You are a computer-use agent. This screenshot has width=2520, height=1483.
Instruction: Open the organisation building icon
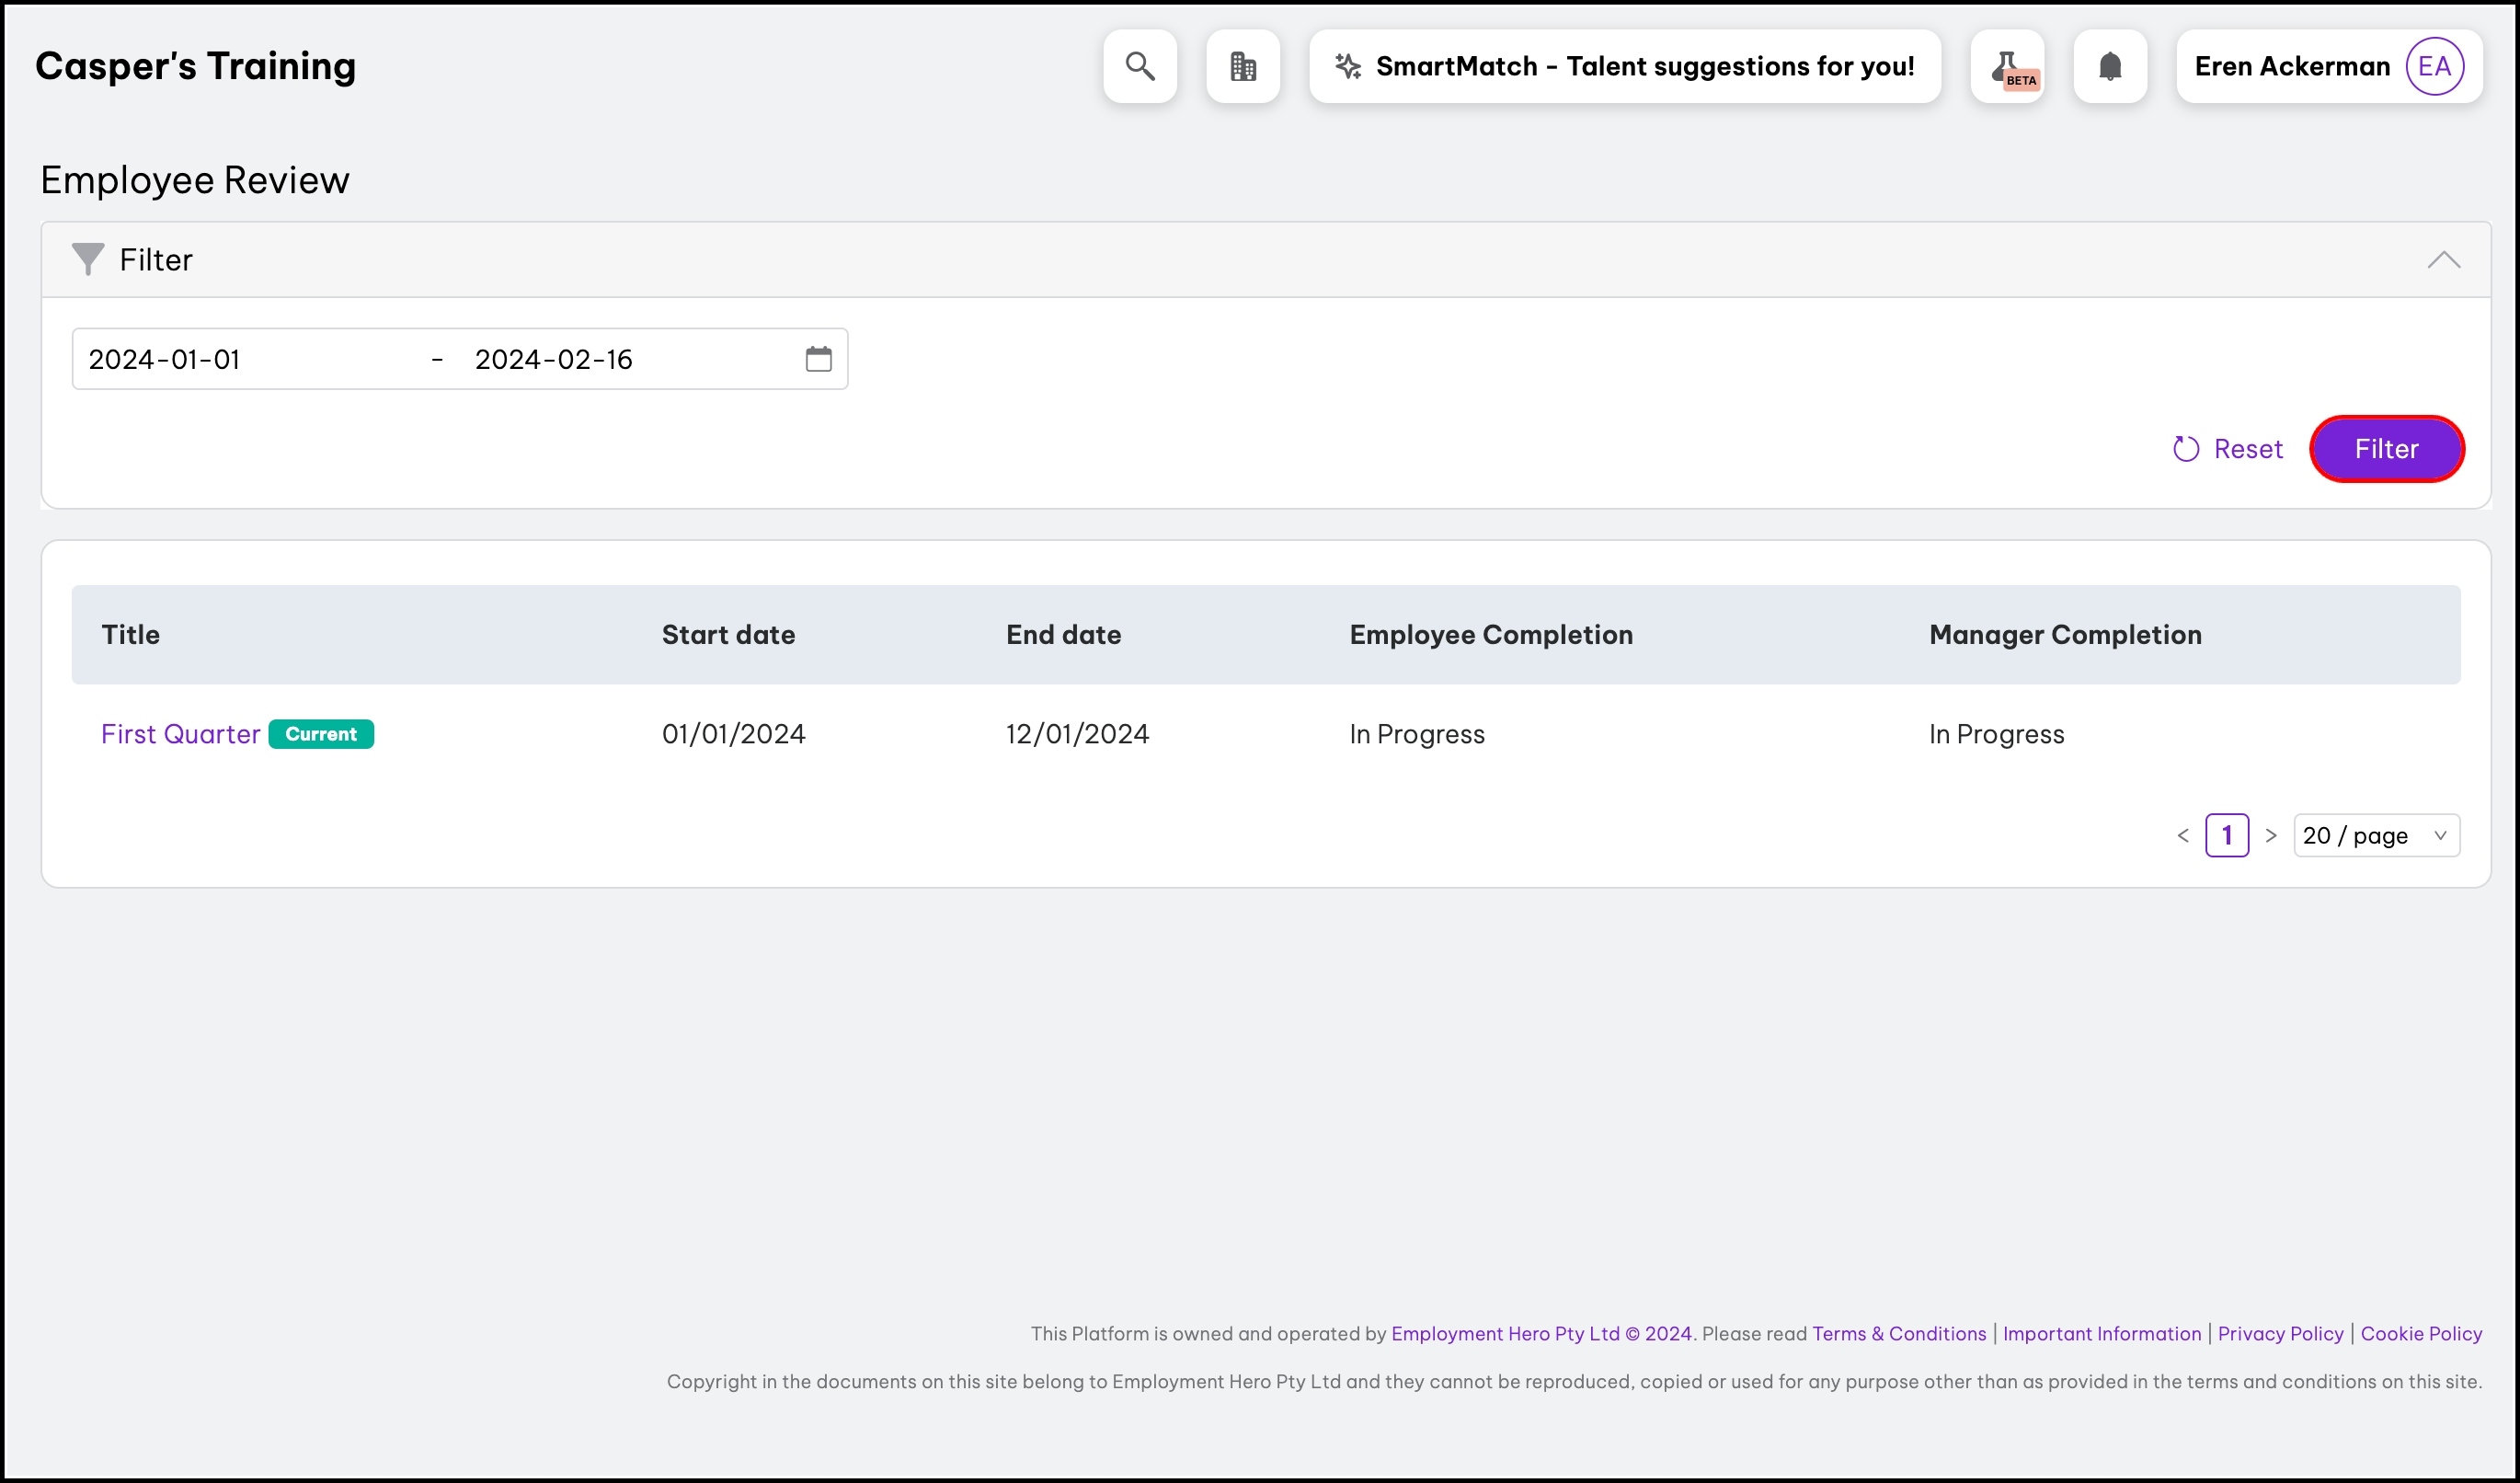[x=1243, y=66]
